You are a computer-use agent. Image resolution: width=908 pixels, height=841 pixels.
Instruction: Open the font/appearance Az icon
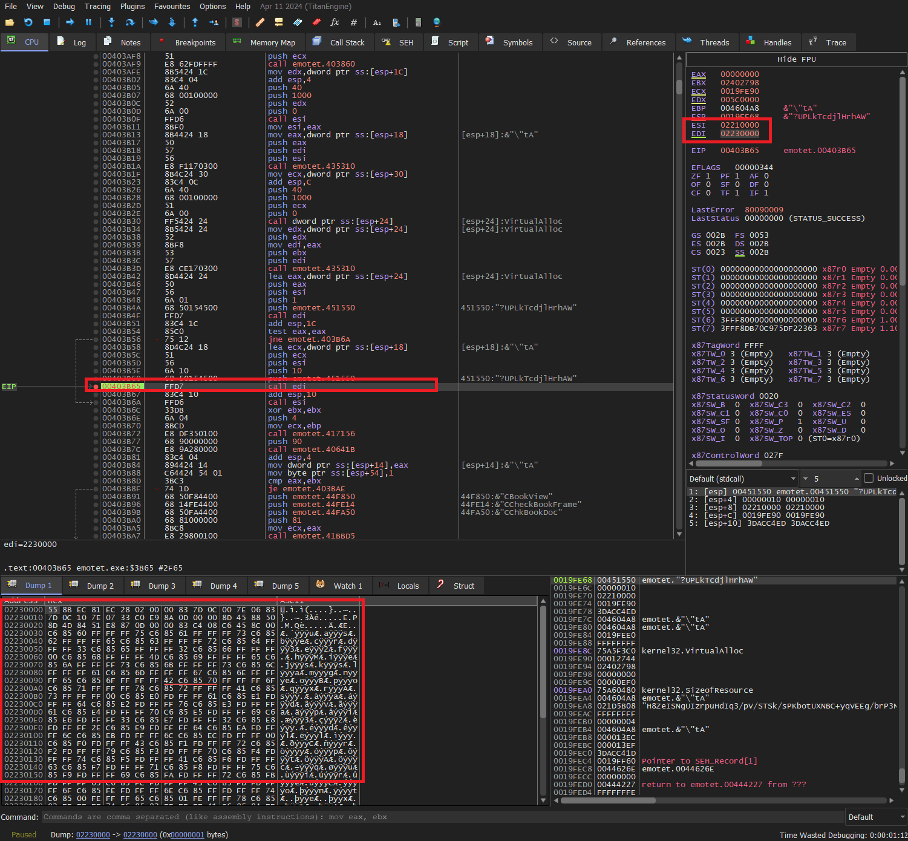pos(377,22)
